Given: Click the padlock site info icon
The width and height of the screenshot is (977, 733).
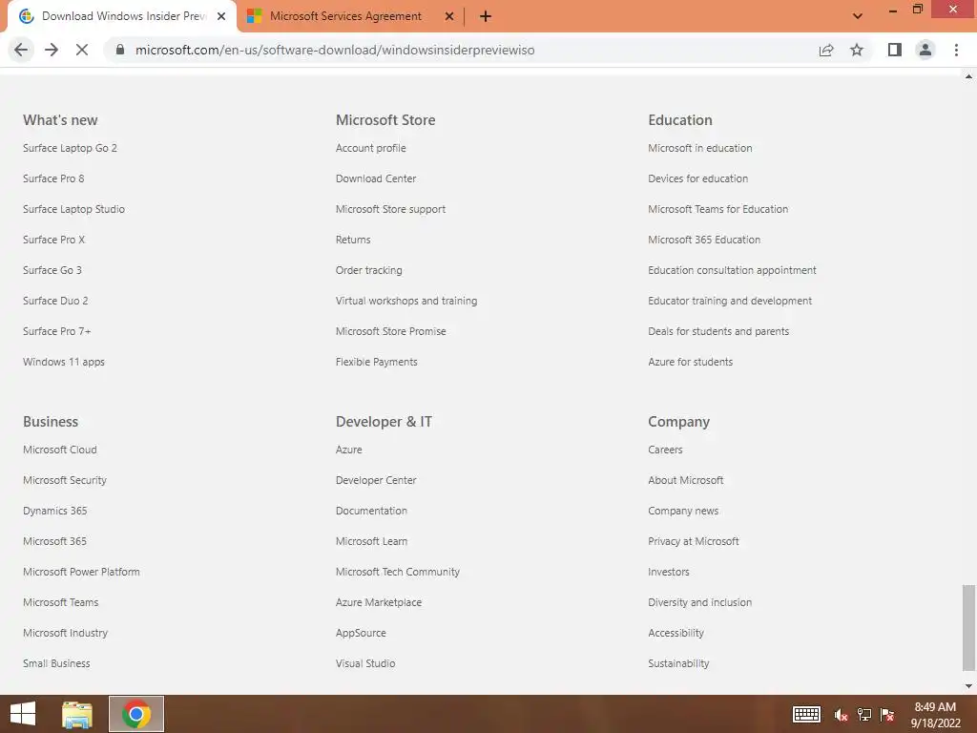Looking at the screenshot, I should tap(120, 50).
